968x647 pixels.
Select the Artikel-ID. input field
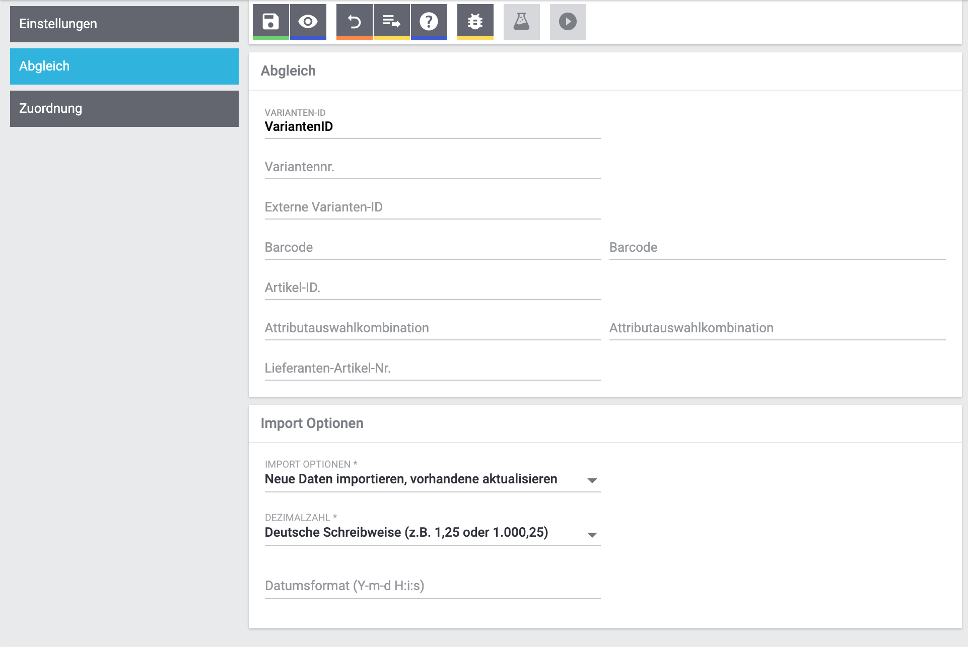pos(432,288)
